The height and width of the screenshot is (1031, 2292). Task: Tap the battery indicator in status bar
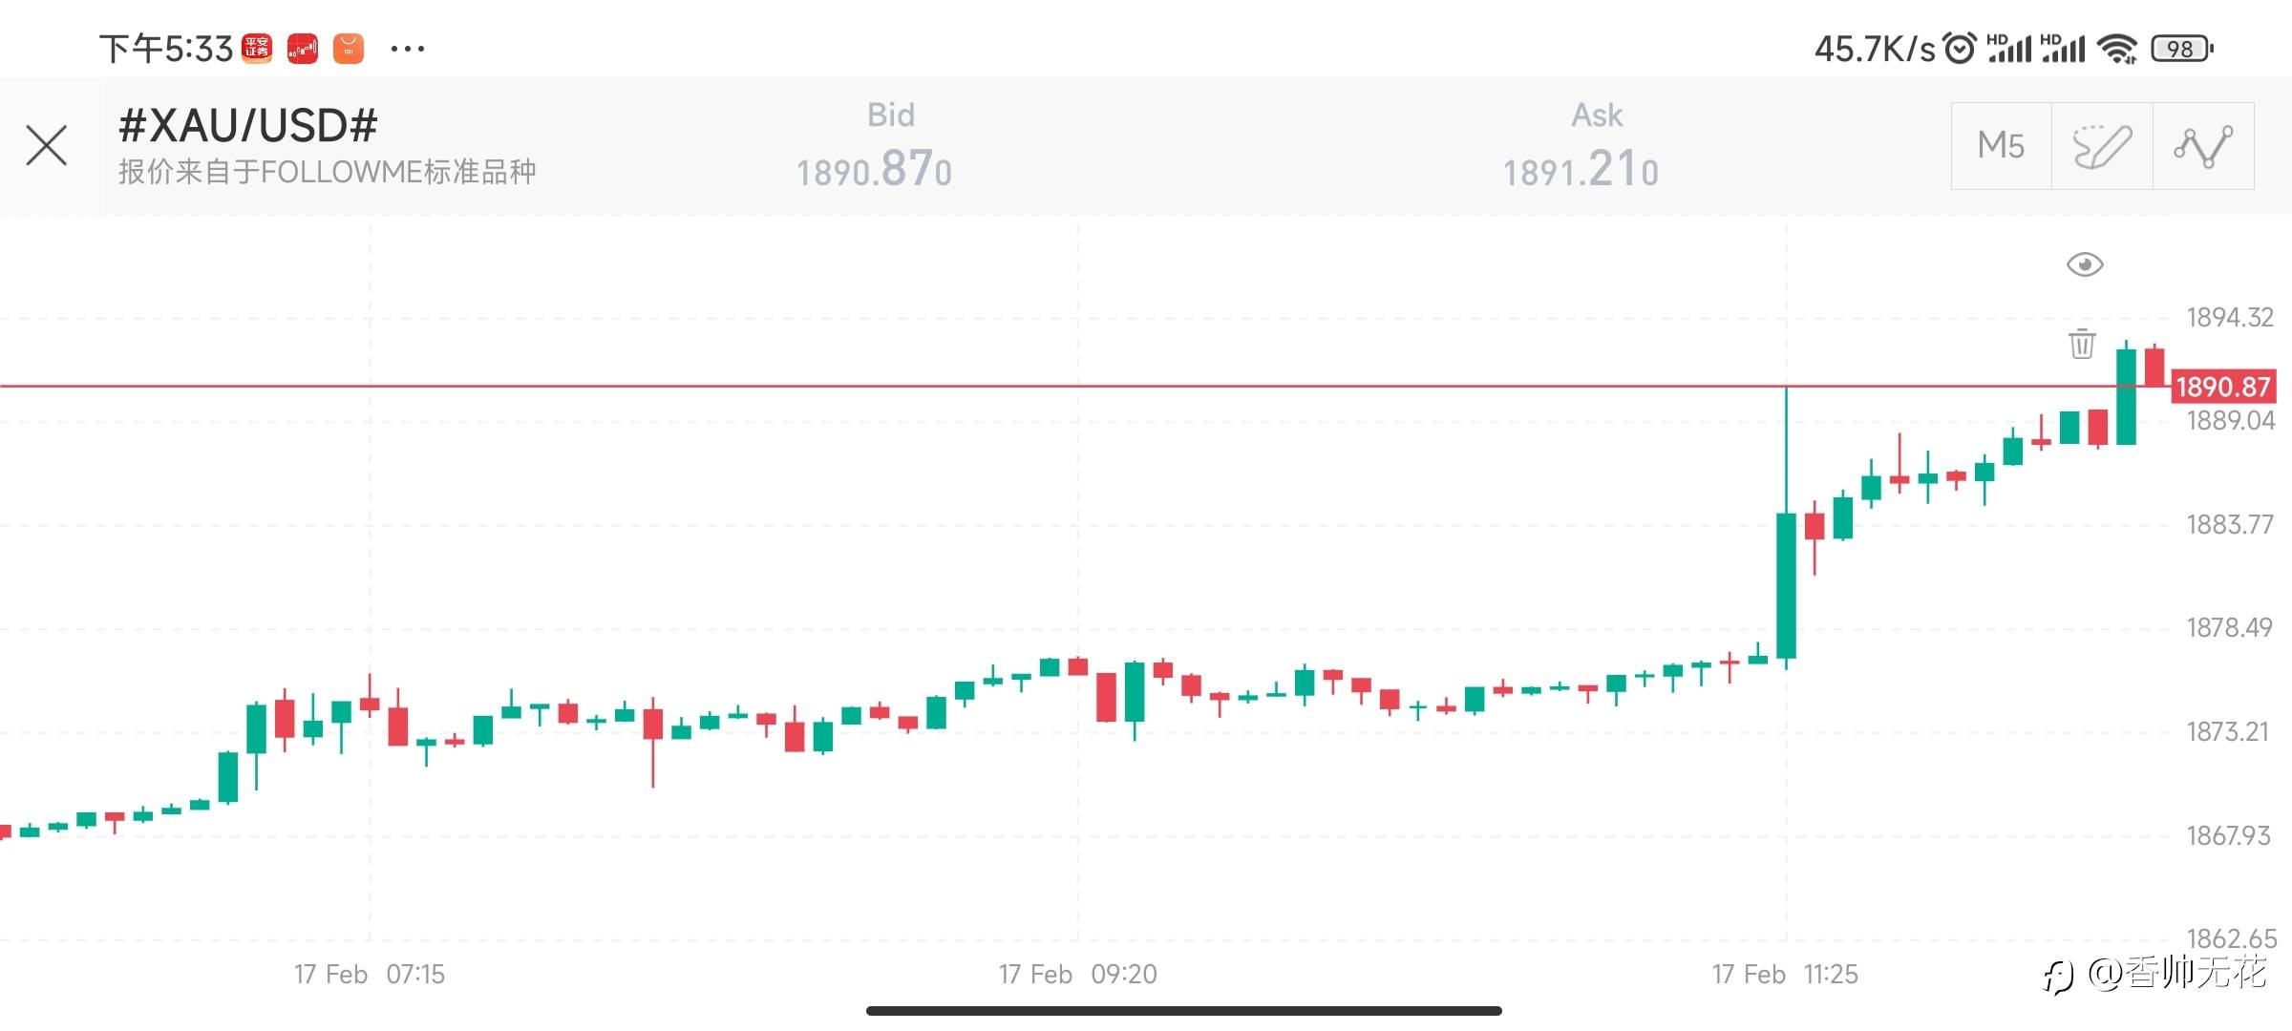[x=2182, y=49]
